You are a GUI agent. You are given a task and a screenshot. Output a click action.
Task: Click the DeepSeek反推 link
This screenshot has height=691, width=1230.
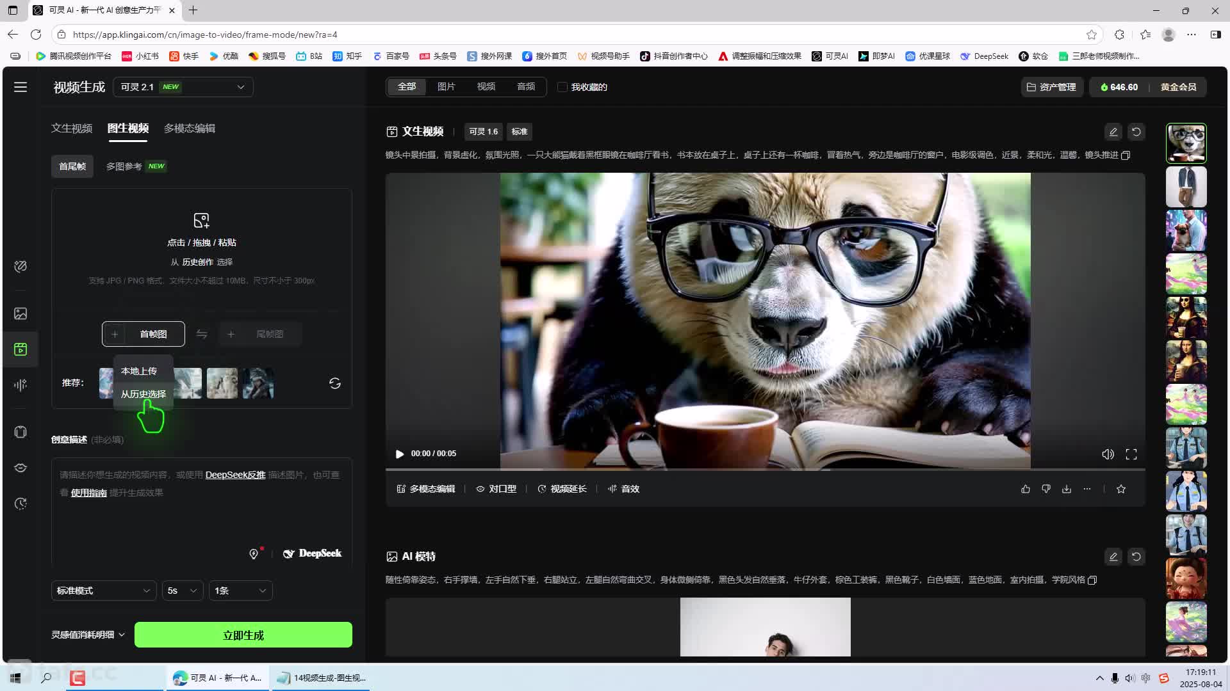tap(235, 475)
